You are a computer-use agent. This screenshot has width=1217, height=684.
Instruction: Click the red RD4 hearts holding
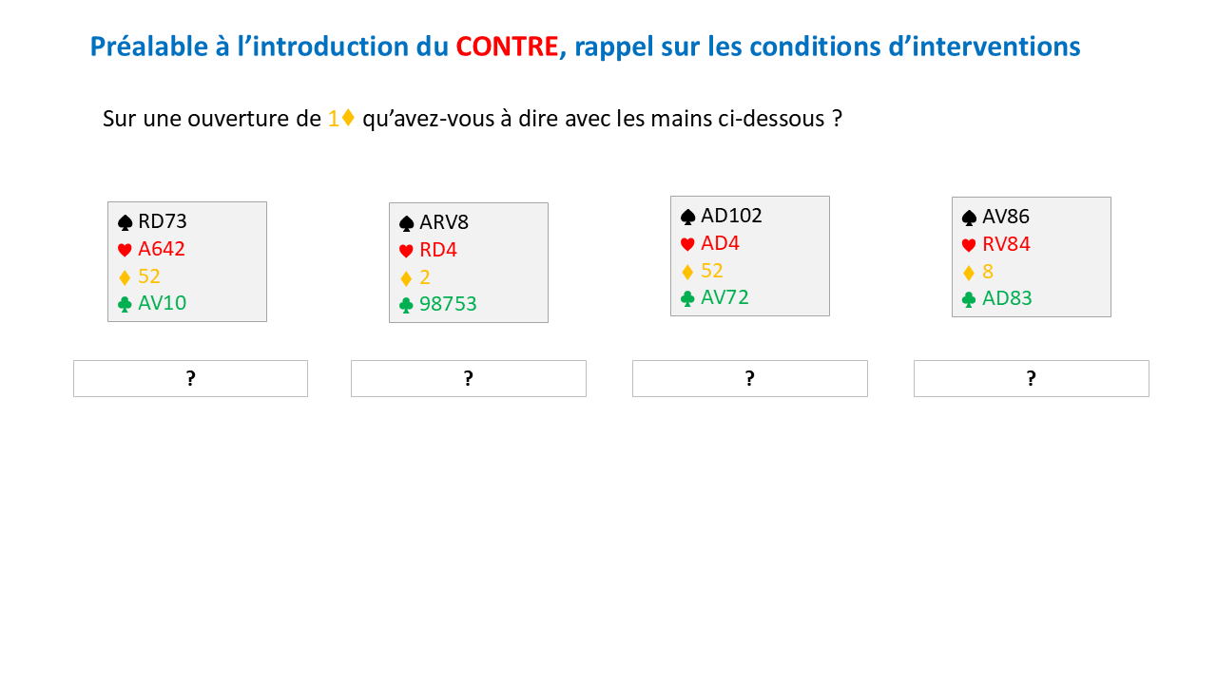point(438,251)
